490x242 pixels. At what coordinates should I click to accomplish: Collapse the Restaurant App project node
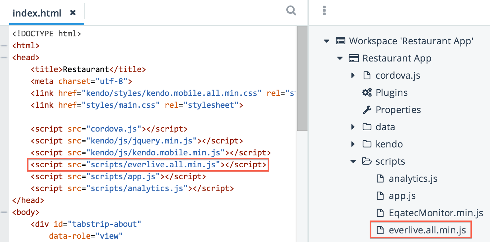pos(340,59)
